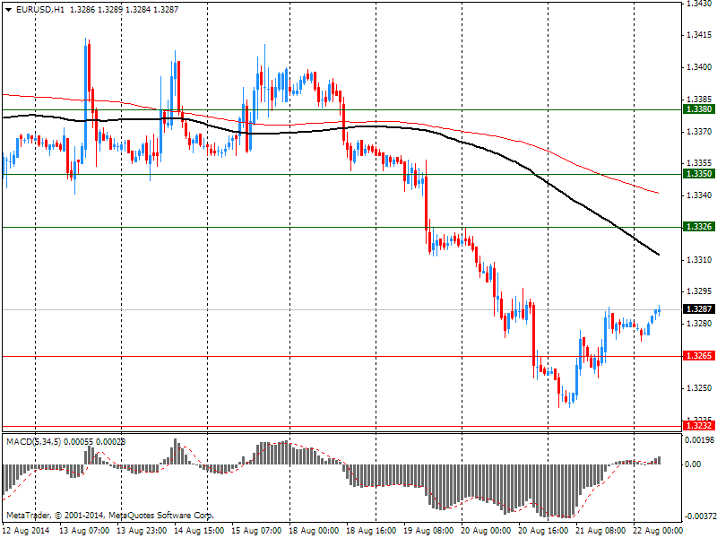Click the 1.3295 price axis label
This screenshot has height=538, width=717.
coord(699,291)
